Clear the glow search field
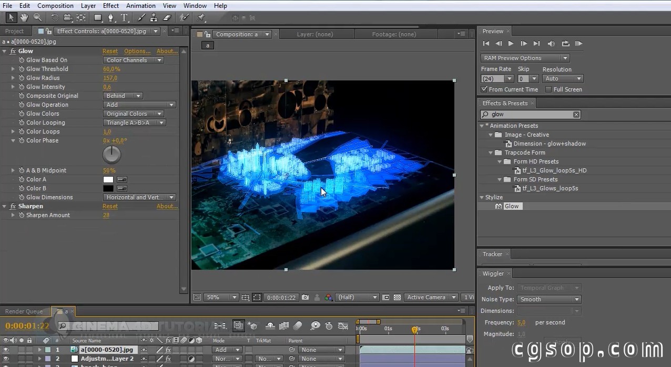This screenshot has width=671, height=367. point(576,115)
